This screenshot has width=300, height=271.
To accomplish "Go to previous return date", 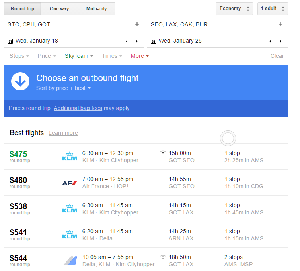I will [x=270, y=41].
